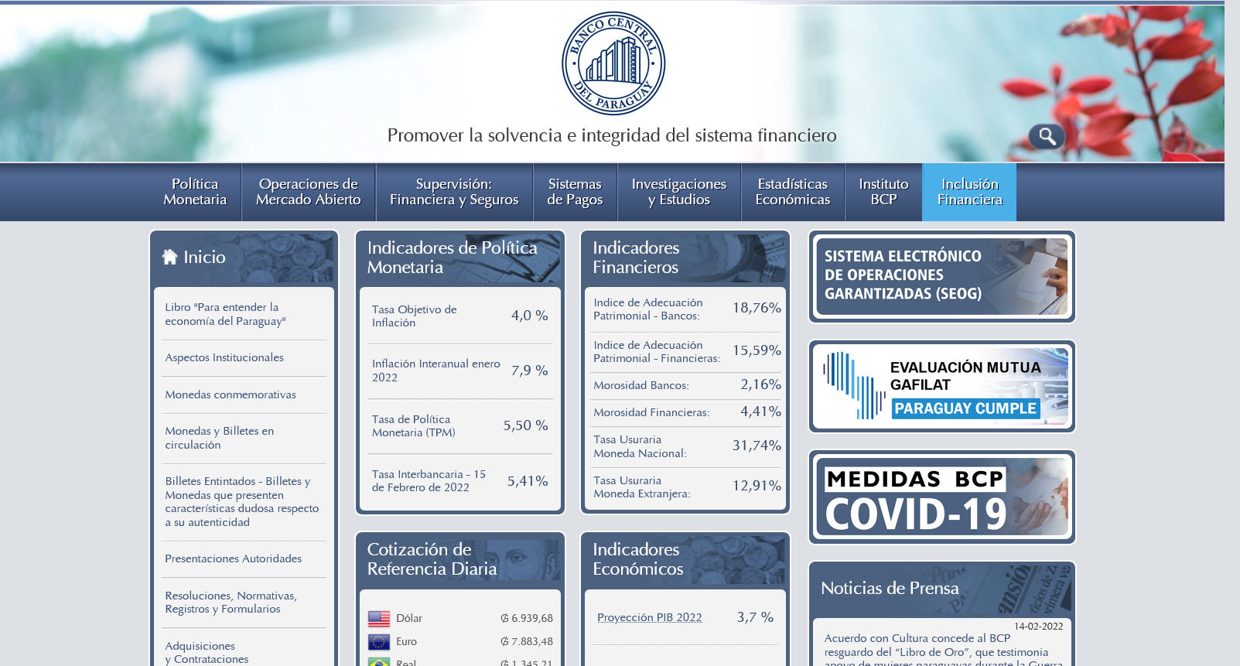
Task: Open the Estadísticas Económicas menu
Action: [792, 192]
